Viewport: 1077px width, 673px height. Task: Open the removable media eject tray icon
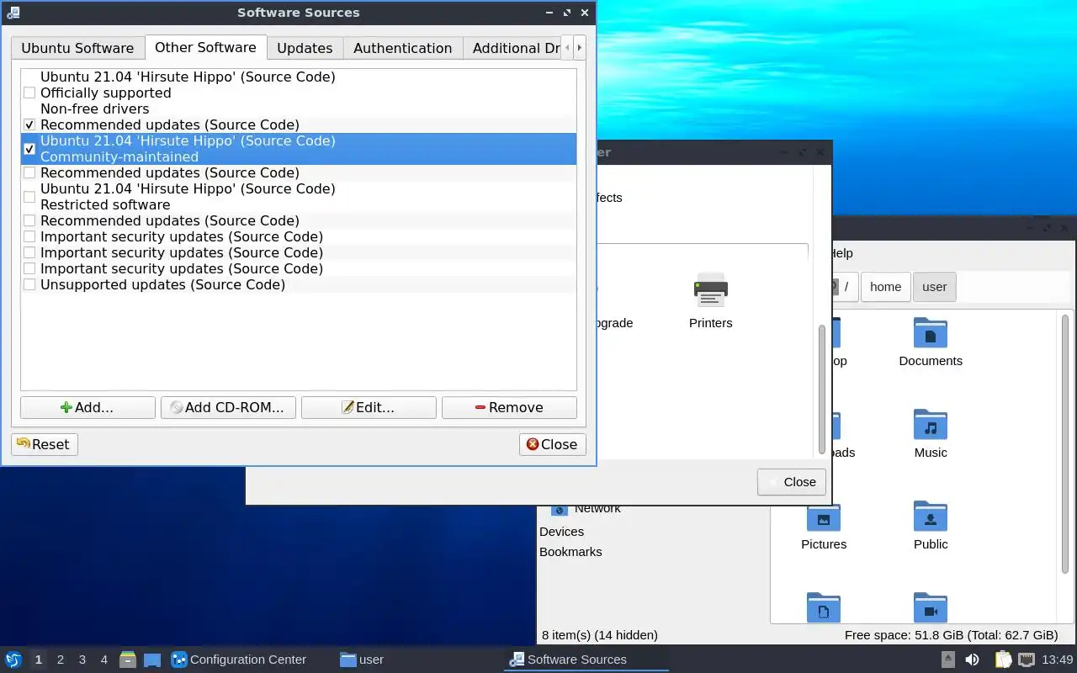[x=947, y=660]
